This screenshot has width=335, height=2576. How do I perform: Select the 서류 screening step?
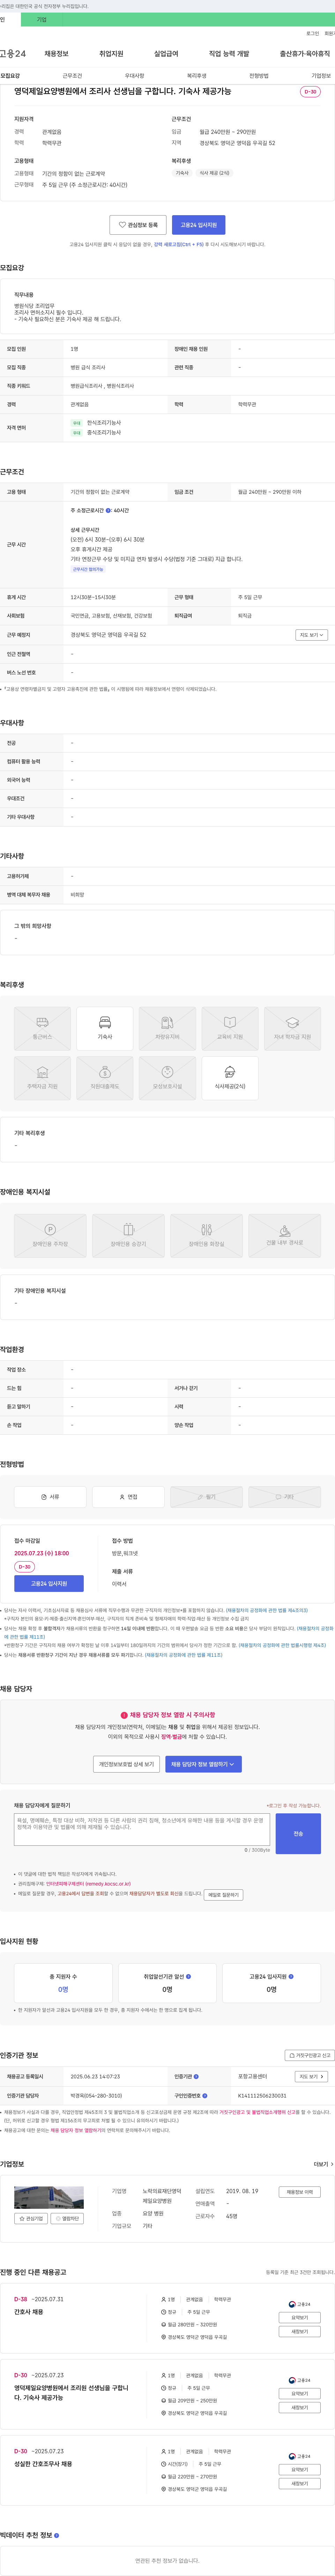50,1497
